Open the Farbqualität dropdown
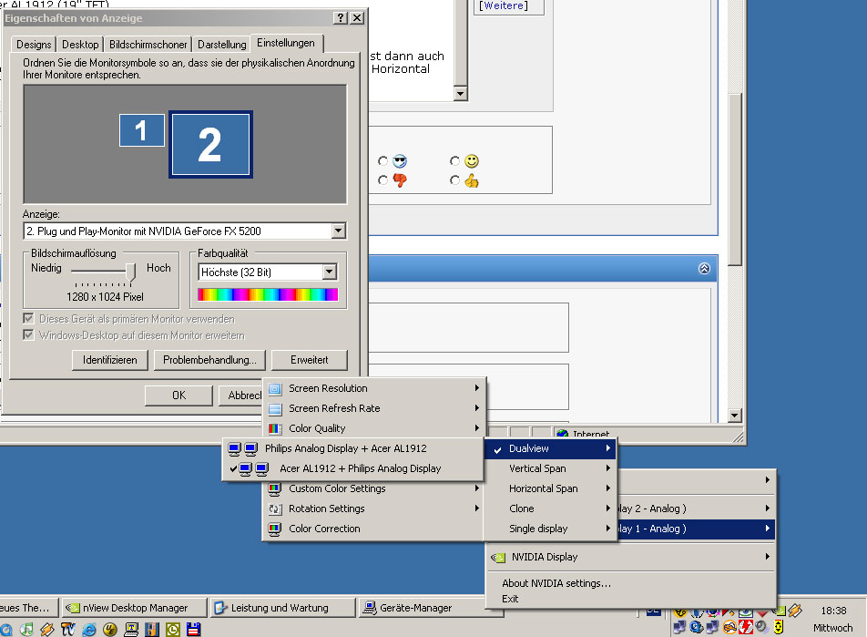 [329, 272]
